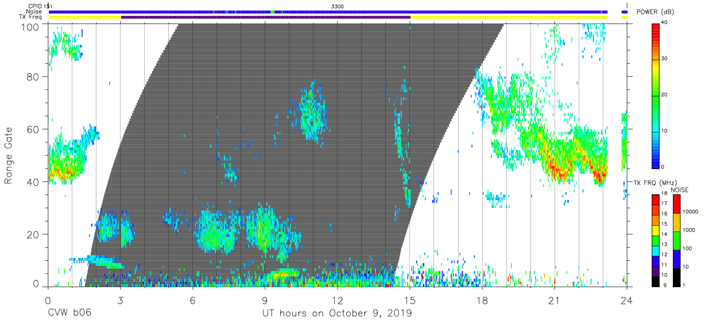Click the '15' UT hour axis tick
This screenshot has height=325, width=705.
click(x=410, y=300)
